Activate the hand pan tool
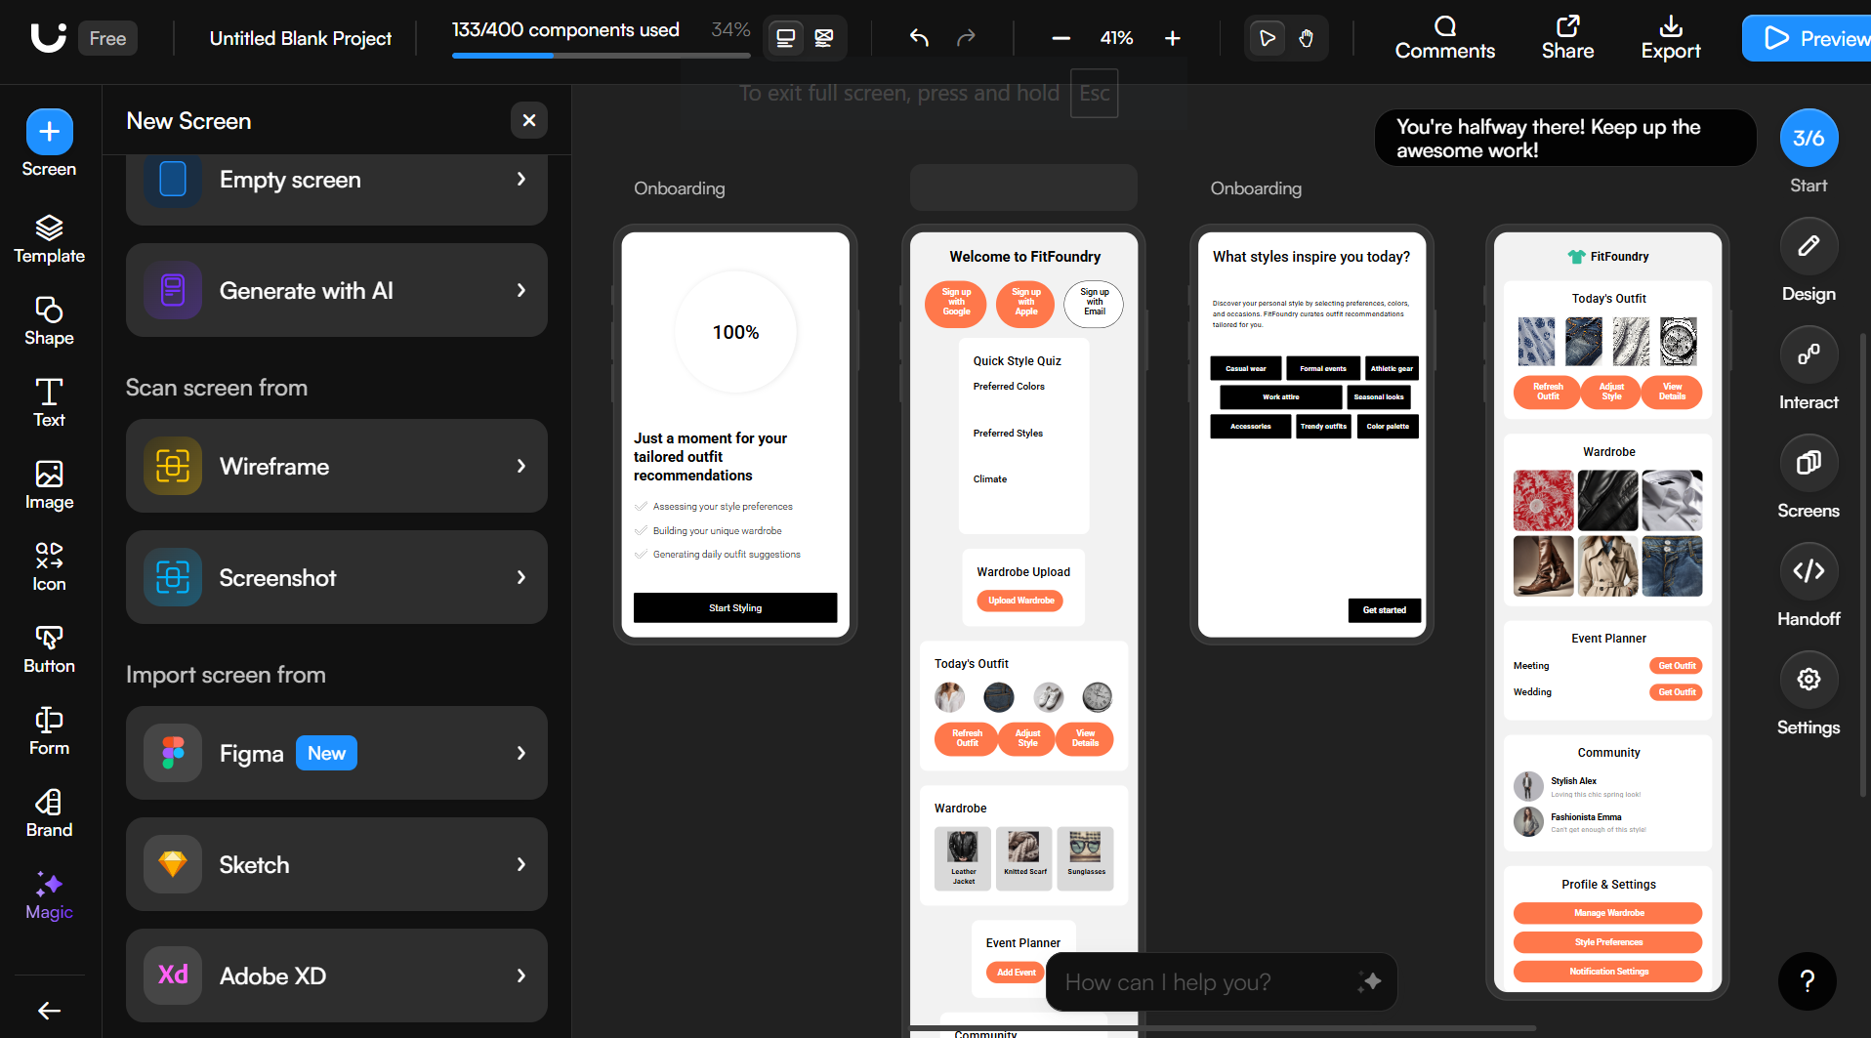This screenshot has height=1038, width=1871. click(1307, 38)
